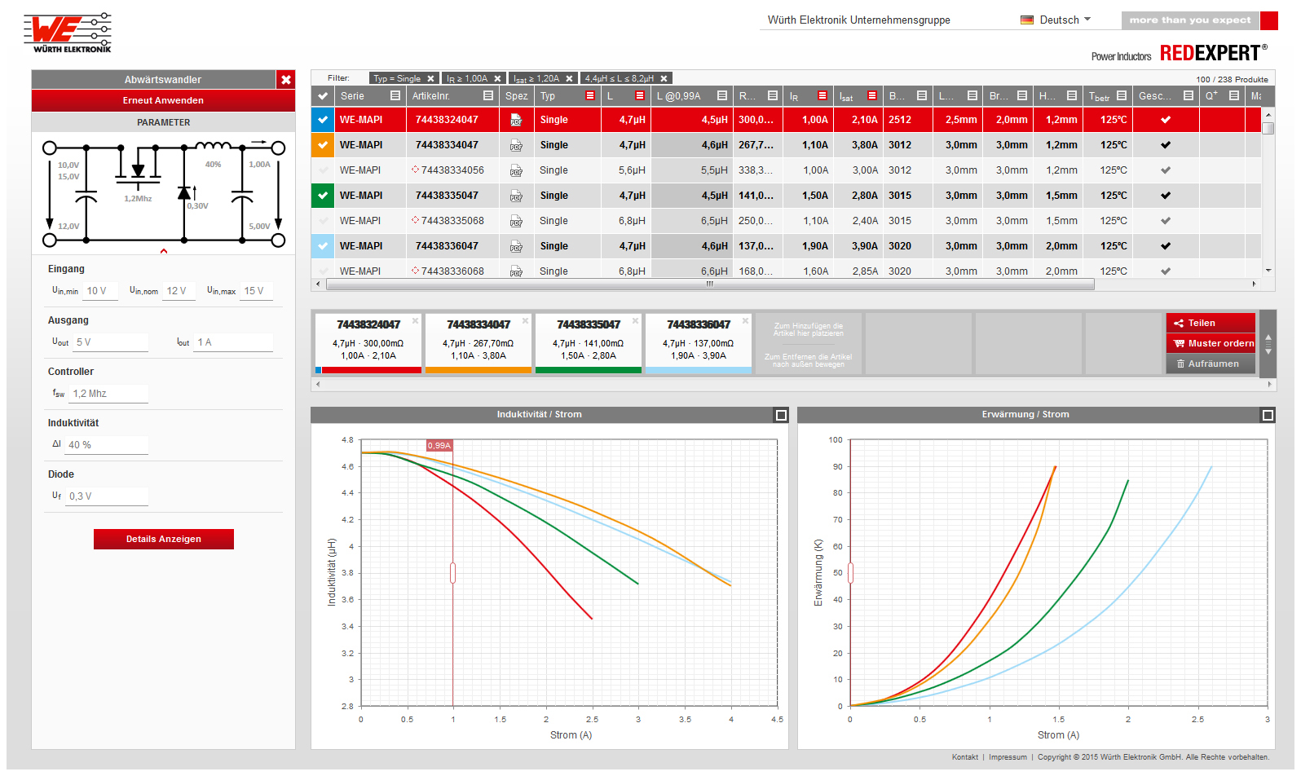This screenshot has height=776, width=1301.
Task: Open the Deutsch language dropdown
Action: [1065, 20]
